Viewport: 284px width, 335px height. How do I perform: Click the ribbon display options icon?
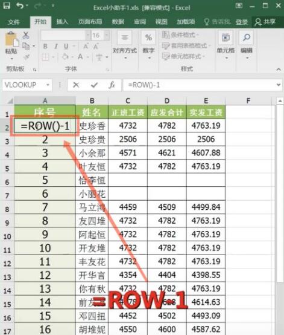[239, 5]
